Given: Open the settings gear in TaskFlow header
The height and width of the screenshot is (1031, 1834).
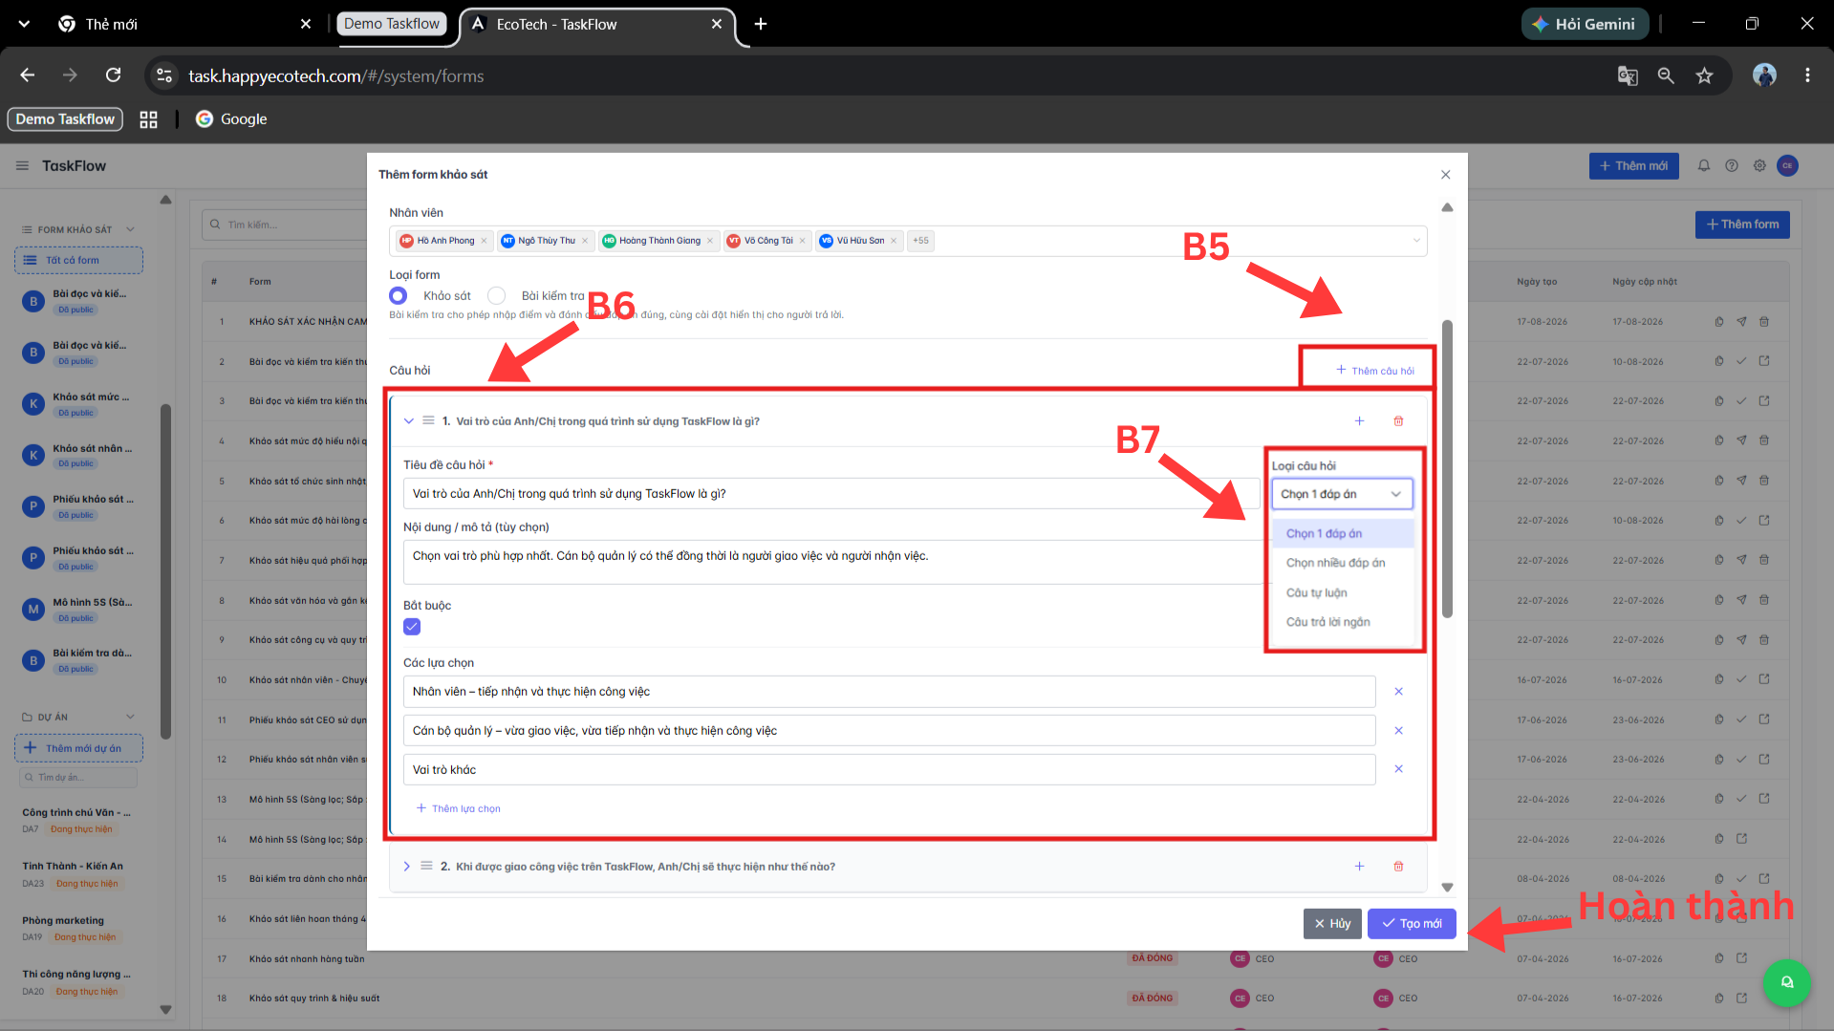Looking at the screenshot, I should [1758, 166].
